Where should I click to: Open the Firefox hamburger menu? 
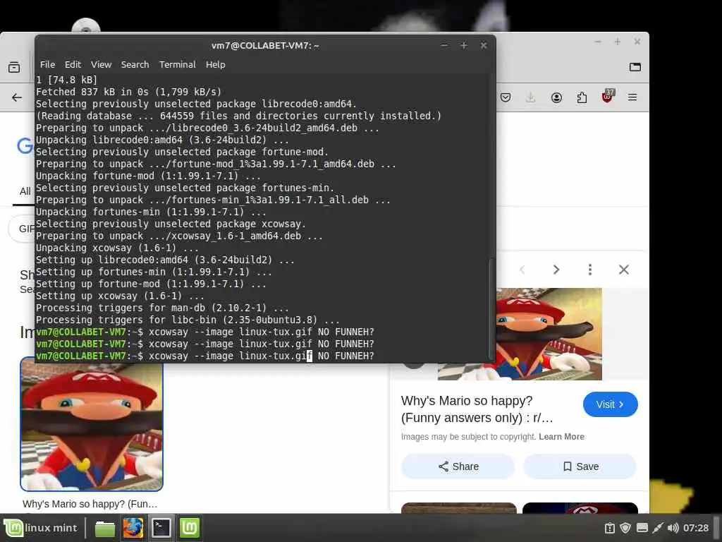[632, 97]
